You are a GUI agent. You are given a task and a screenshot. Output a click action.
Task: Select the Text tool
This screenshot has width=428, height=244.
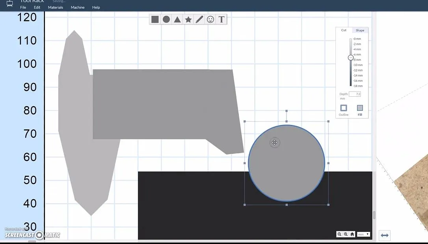(221, 19)
